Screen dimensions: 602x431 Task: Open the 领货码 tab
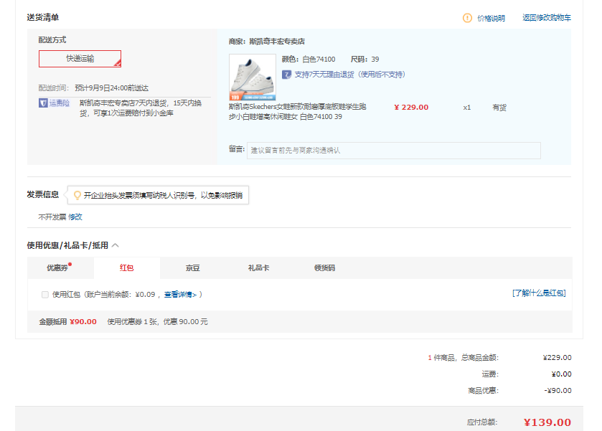click(x=325, y=268)
